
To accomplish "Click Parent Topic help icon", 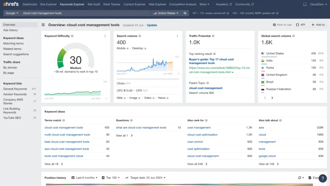I will pyautogui.click(x=208, y=83).
